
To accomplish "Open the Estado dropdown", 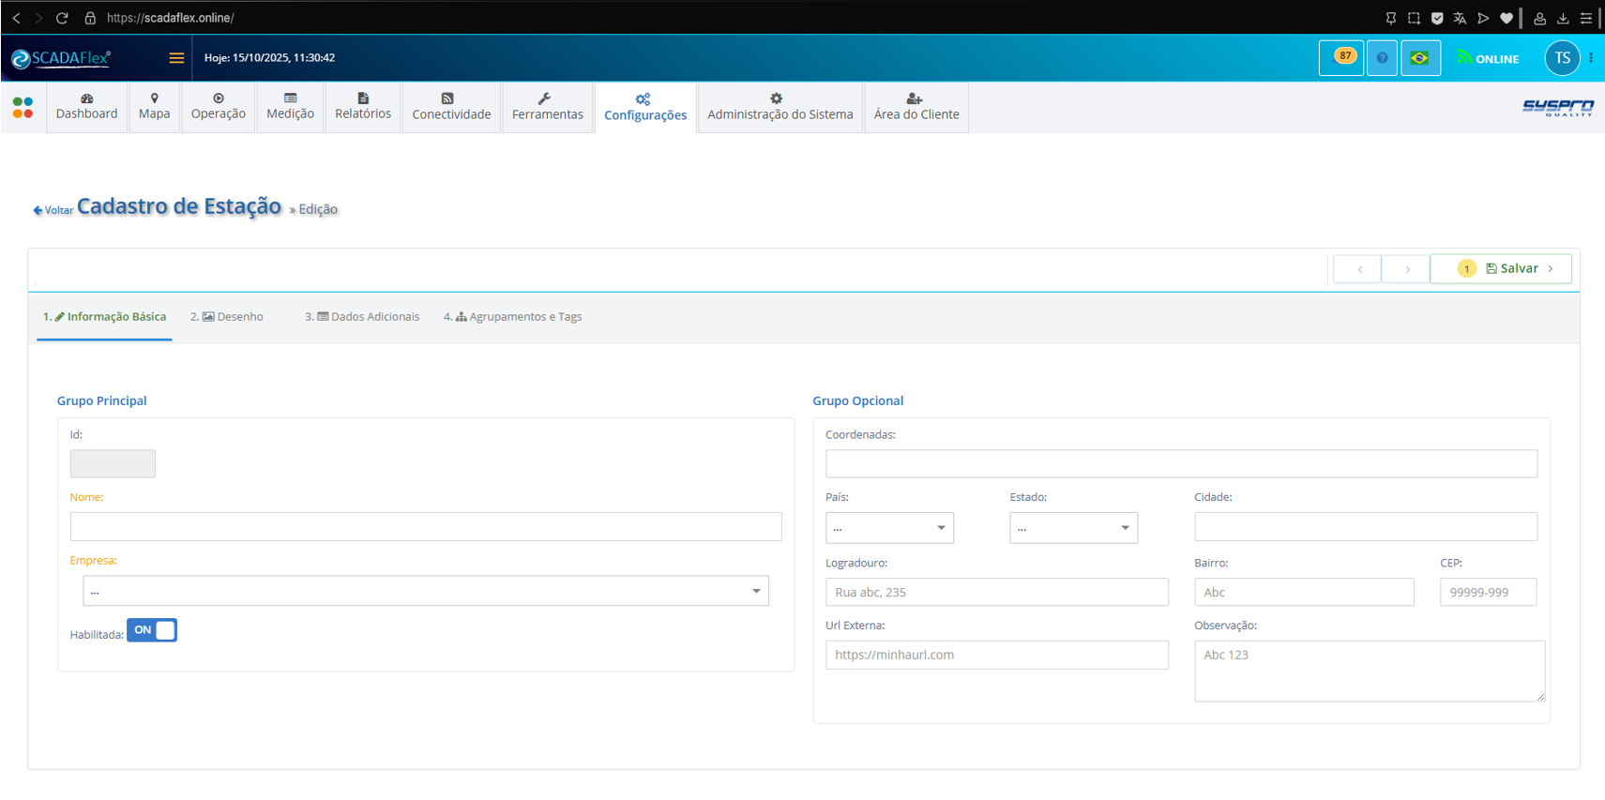I will click(x=1073, y=528).
